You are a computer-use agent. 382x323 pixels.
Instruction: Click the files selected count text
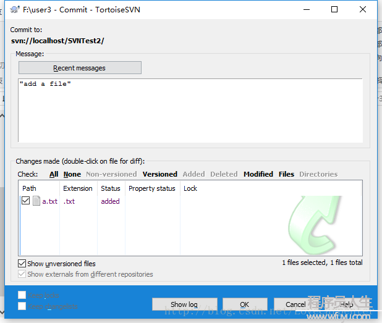tap(322, 262)
